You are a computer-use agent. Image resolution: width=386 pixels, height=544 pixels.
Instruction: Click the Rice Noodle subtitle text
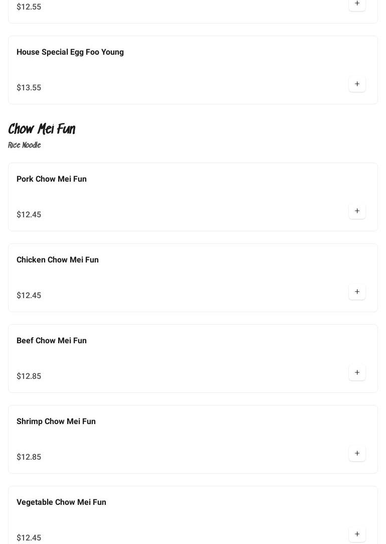point(24,145)
